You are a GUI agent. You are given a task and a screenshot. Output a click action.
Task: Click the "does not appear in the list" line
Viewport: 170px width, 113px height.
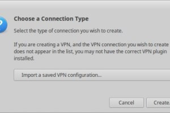[x=91, y=52]
